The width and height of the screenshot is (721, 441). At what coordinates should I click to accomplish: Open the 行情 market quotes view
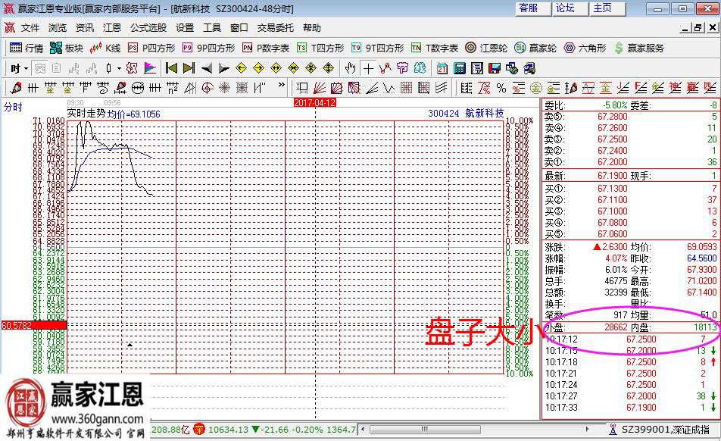[27, 48]
